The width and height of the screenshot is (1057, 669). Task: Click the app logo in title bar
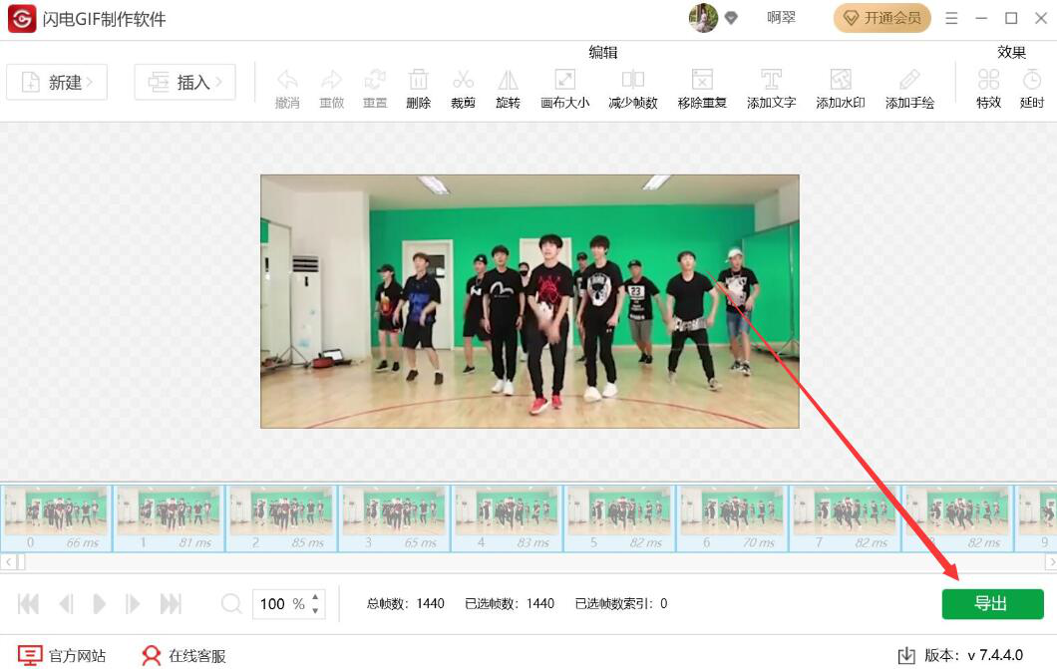[21, 18]
